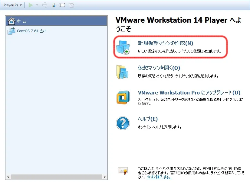
Task: Click the この製品は license notice text
Action: pyautogui.click(x=191, y=173)
